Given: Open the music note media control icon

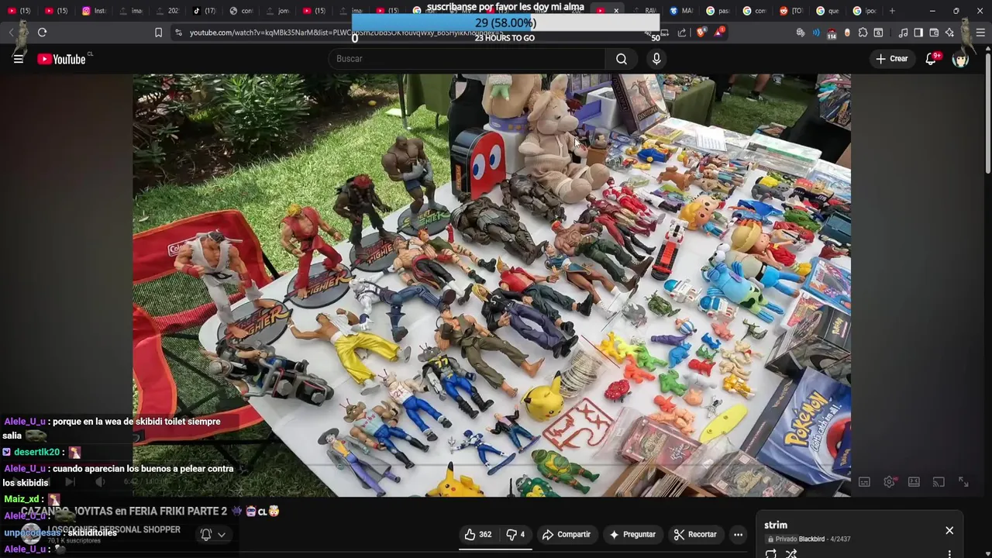Looking at the screenshot, I should [x=903, y=33].
